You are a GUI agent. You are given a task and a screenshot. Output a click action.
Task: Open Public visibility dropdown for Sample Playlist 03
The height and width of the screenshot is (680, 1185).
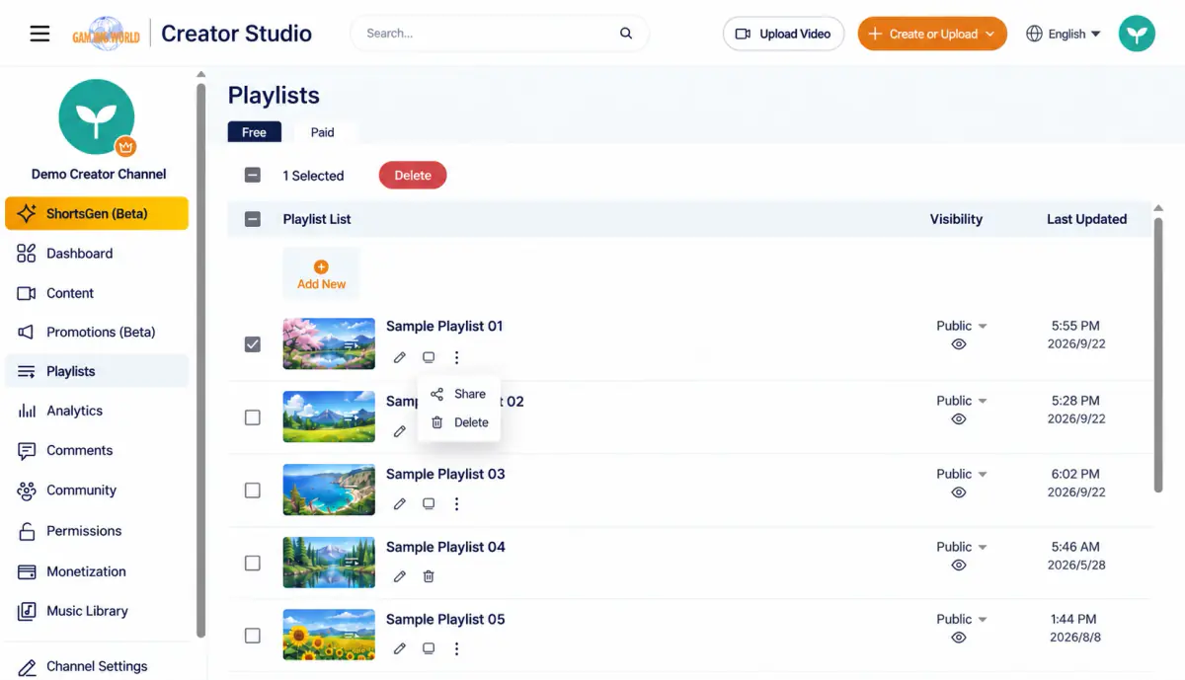click(962, 474)
